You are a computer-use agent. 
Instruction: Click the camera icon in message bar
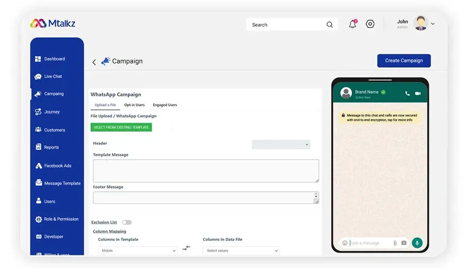point(404,243)
